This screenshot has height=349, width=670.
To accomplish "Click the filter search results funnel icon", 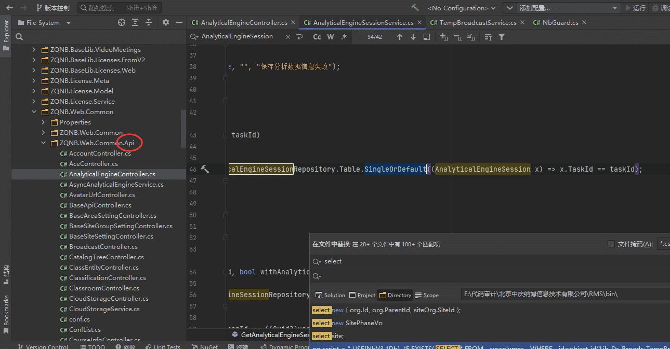I will pos(502,37).
